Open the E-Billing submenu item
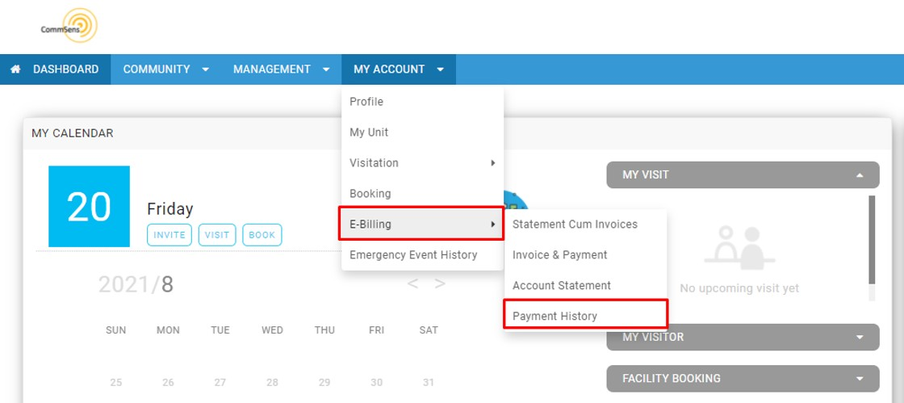904x403 pixels. [x=423, y=225]
